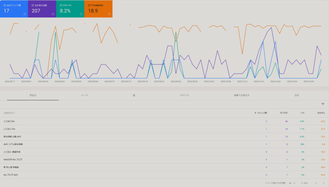Open help icon on 合計クリック数 card
The height and width of the screenshot is (187, 329).
[x=25, y=14]
